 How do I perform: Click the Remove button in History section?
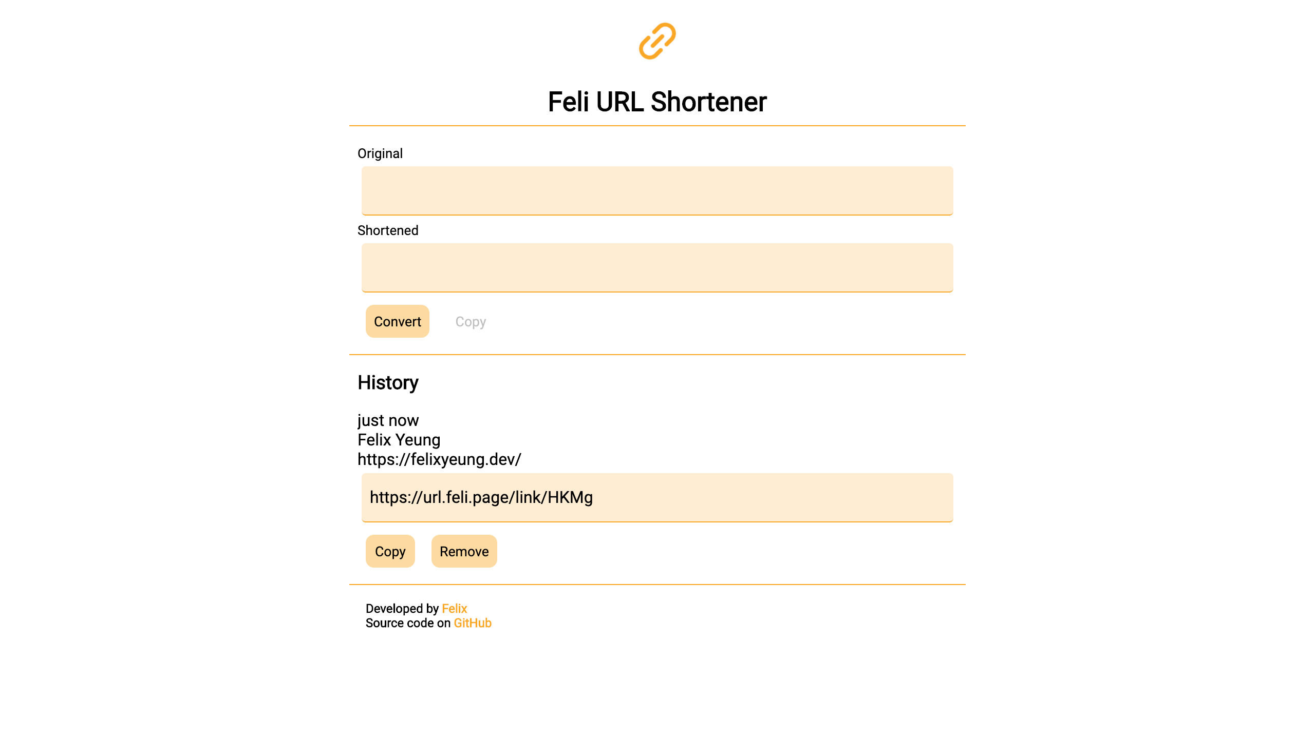tap(464, 551)
